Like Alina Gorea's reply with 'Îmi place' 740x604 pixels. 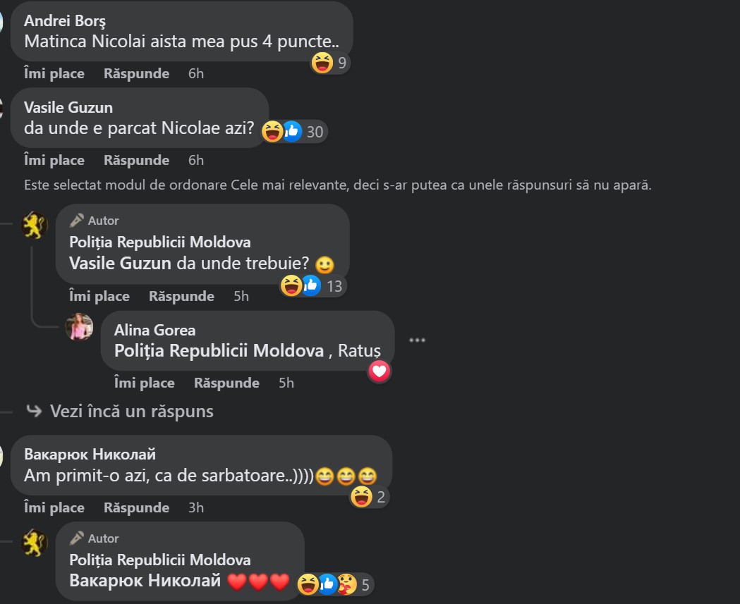[x=145, y=383]
